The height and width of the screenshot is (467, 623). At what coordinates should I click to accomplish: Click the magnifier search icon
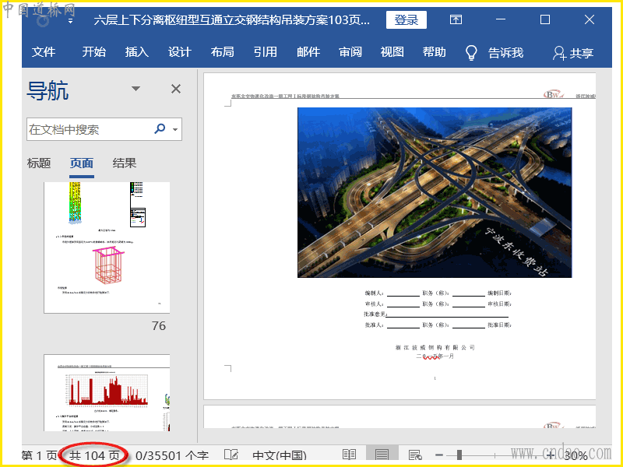tap(160, 128)
